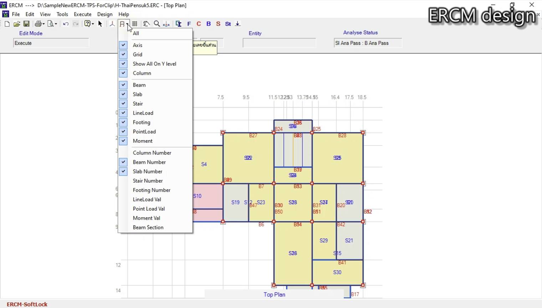Toggle the grid icon in the toolbar

[x=135, y=24]
